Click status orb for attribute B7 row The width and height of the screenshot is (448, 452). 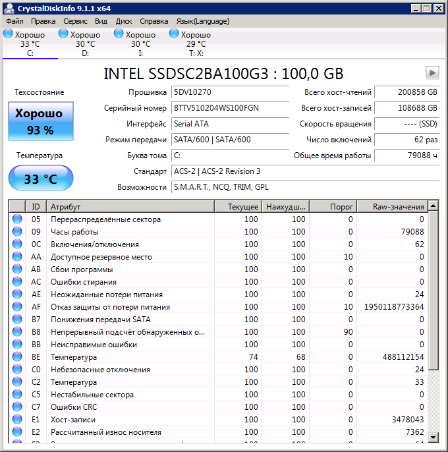pyautogui.click(x=17, y=320)
